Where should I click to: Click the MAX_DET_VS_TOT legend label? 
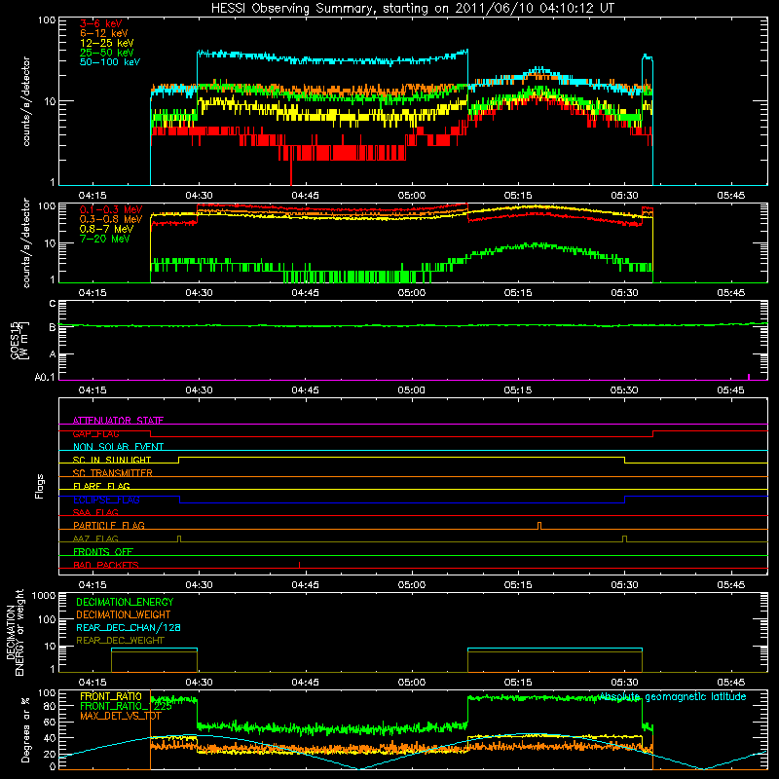pyautogui.click(x=120, y=716)
